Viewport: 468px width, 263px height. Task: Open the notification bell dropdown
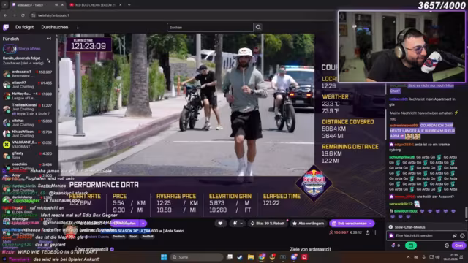pos(237,224)
